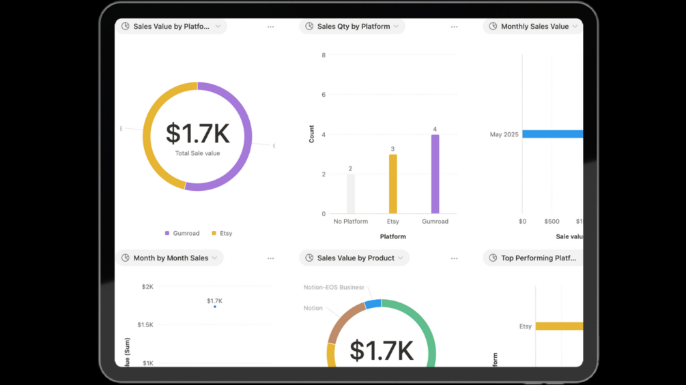Viewport: 686px width, 385px height.
Task: Select the Top Performing Platform view tab
Action: tap(533, 258)
